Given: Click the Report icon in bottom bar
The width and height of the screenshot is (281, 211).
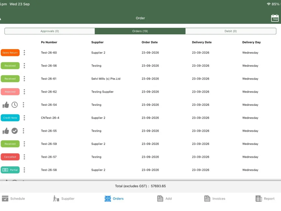Looking at the screenshot, I should point(259,199).
